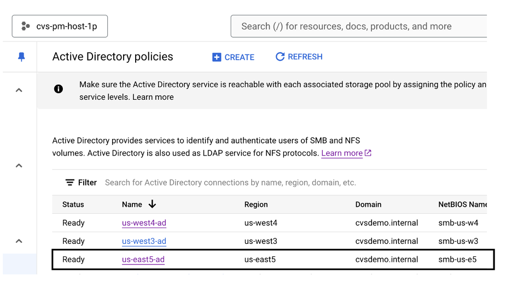
Task: Click the Name column sort arrow
Action: pyautogui.click(x=152, y=204)
